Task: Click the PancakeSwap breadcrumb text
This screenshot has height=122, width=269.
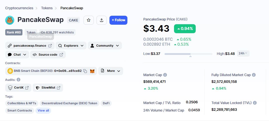Action: [72, 8]
